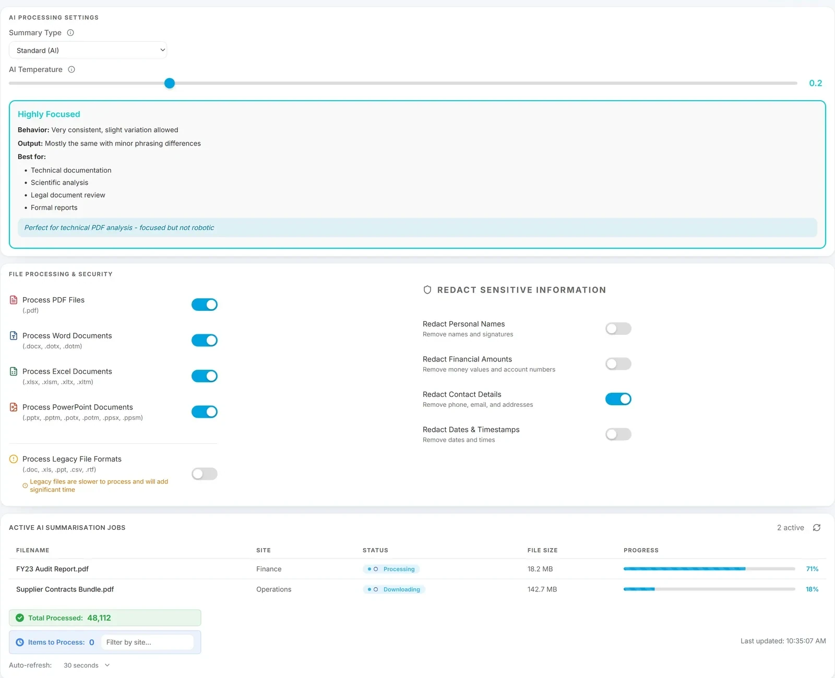Click Supplier Contracts Bundle progress bar

pyautogui.click(x=709, y=589)
